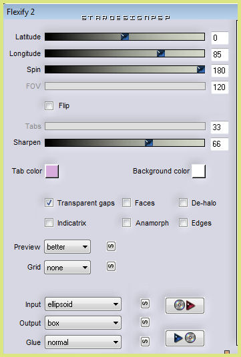Screen dimensions: 241x357
Task: Open the Glue normal dropdown
Action: pyautogui.click(x=83, y=342)
